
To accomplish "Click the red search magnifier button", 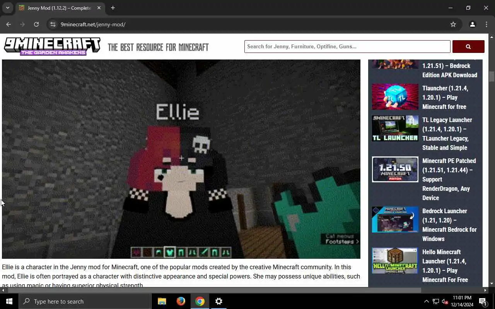I will click(x=468, y=46).
